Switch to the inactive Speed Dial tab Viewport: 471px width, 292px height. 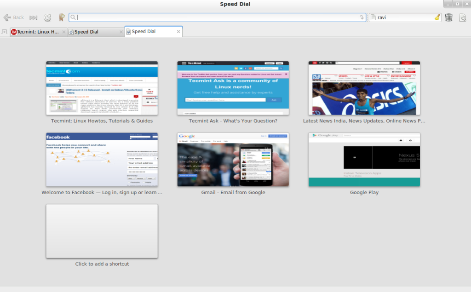click(x=96, y=32)
